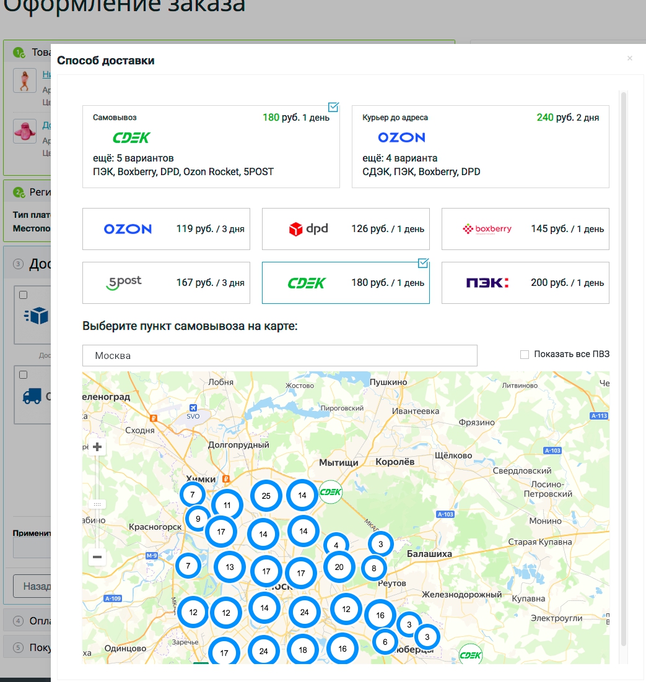Enable the Показать все ПВЗ checkbox
Screen dimensions: 646x682
525,355
